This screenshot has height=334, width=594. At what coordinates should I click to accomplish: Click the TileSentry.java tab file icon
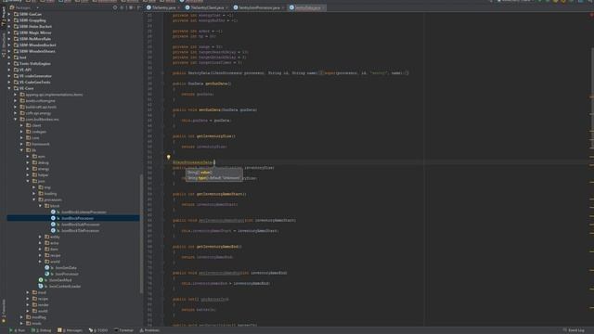click(148, 7)
